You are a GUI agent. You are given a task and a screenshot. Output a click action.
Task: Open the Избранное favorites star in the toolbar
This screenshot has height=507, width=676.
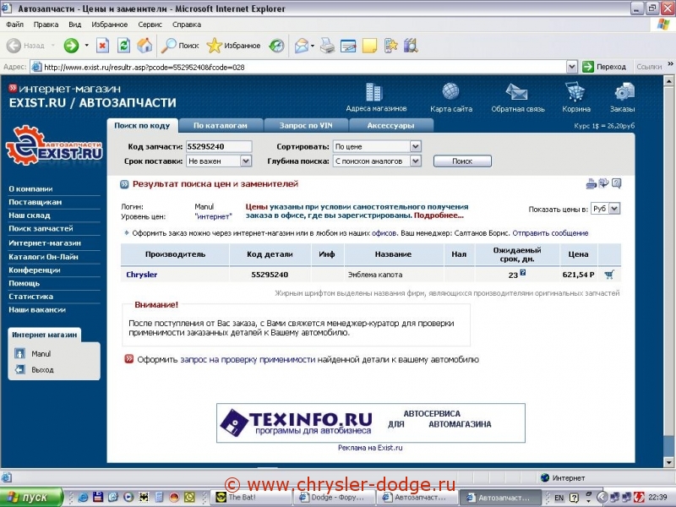[233, 46]
